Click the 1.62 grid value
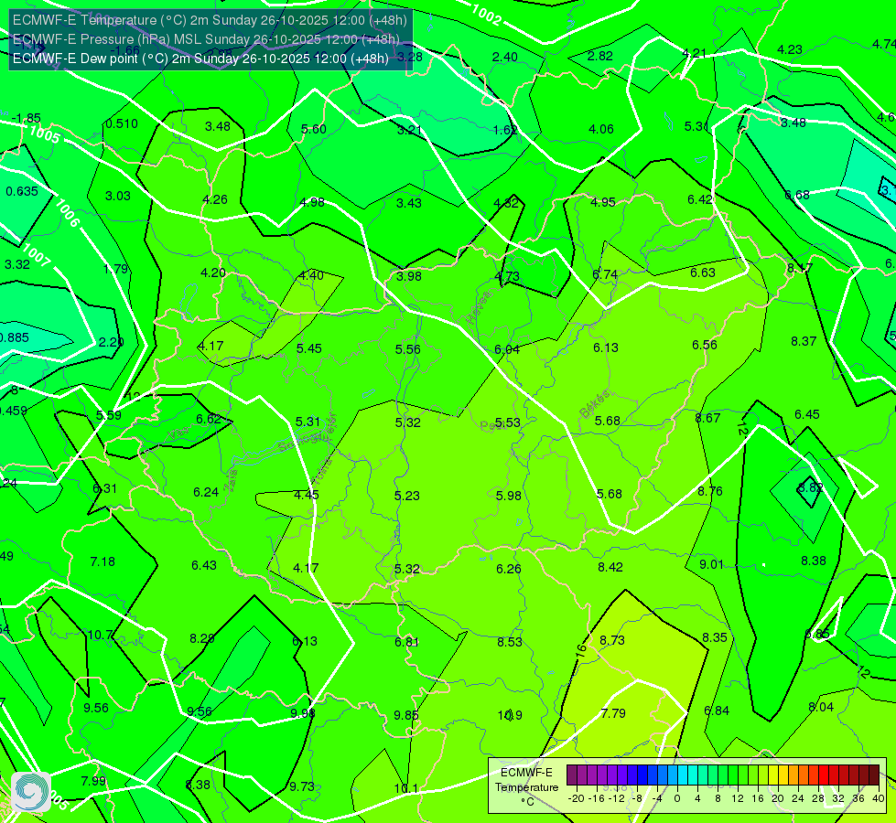This screenshot has height=823, width=896. click(x=505, y=130)
